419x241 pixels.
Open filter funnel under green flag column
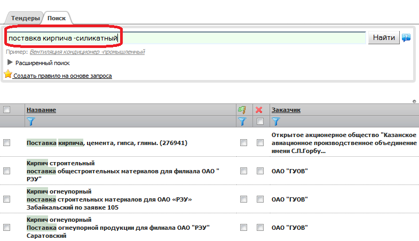(x=242, y=122)
